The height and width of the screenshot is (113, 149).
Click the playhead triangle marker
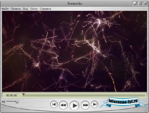click(23, 95)
